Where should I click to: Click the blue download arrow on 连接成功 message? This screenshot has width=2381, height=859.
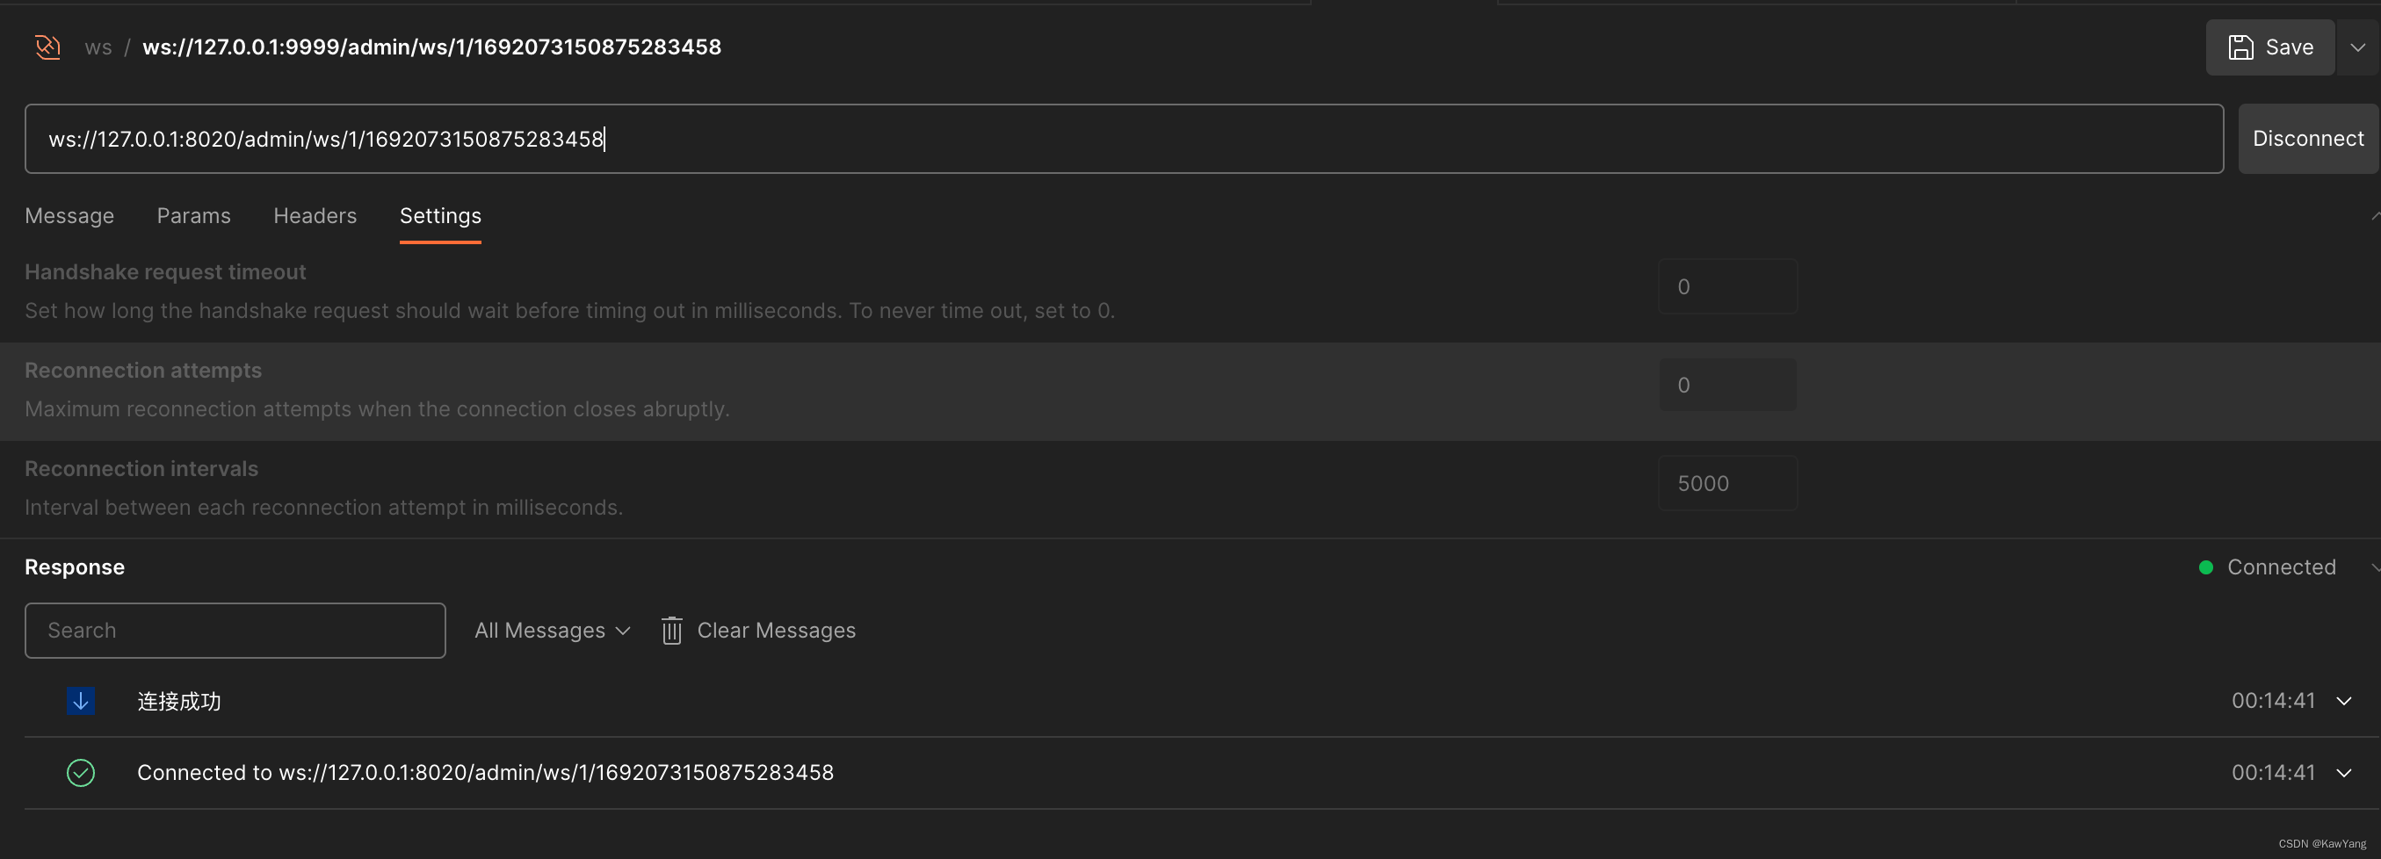click(x=81, y=701)
